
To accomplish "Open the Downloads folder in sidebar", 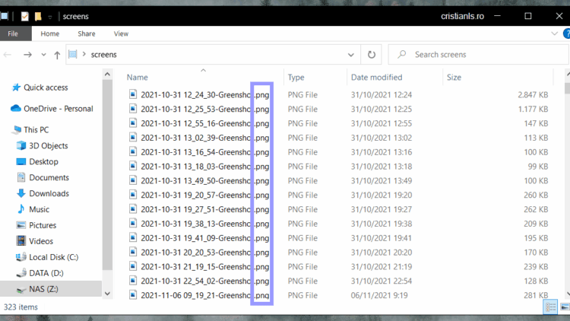I will [x=49, y=193].
